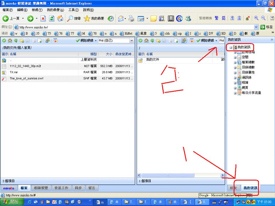Click green checkmark circle in left pane toolbar
This screenshot has width=275, height=206.
click(4, 41)
